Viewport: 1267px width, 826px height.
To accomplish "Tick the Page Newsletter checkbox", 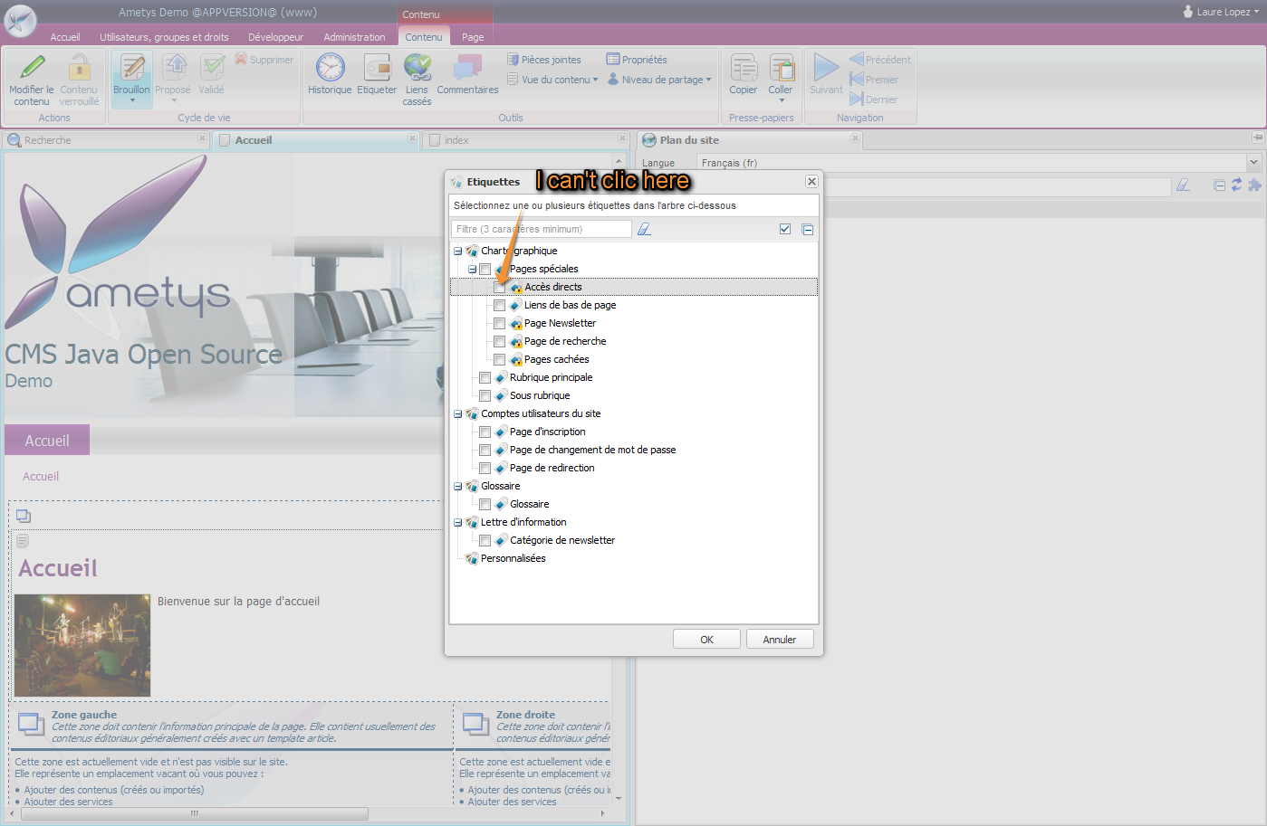I will tap(499, 324).
